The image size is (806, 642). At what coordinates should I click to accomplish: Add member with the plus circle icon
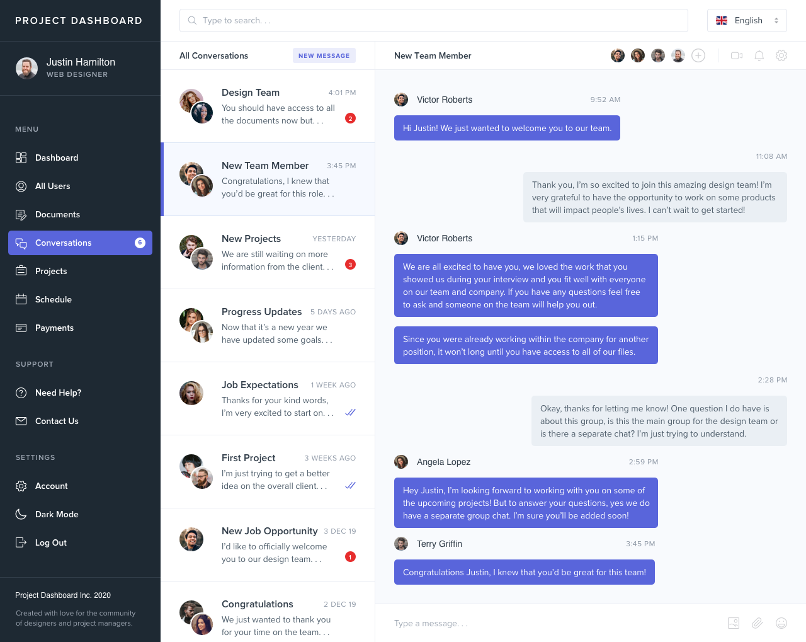tap(698, 55)
